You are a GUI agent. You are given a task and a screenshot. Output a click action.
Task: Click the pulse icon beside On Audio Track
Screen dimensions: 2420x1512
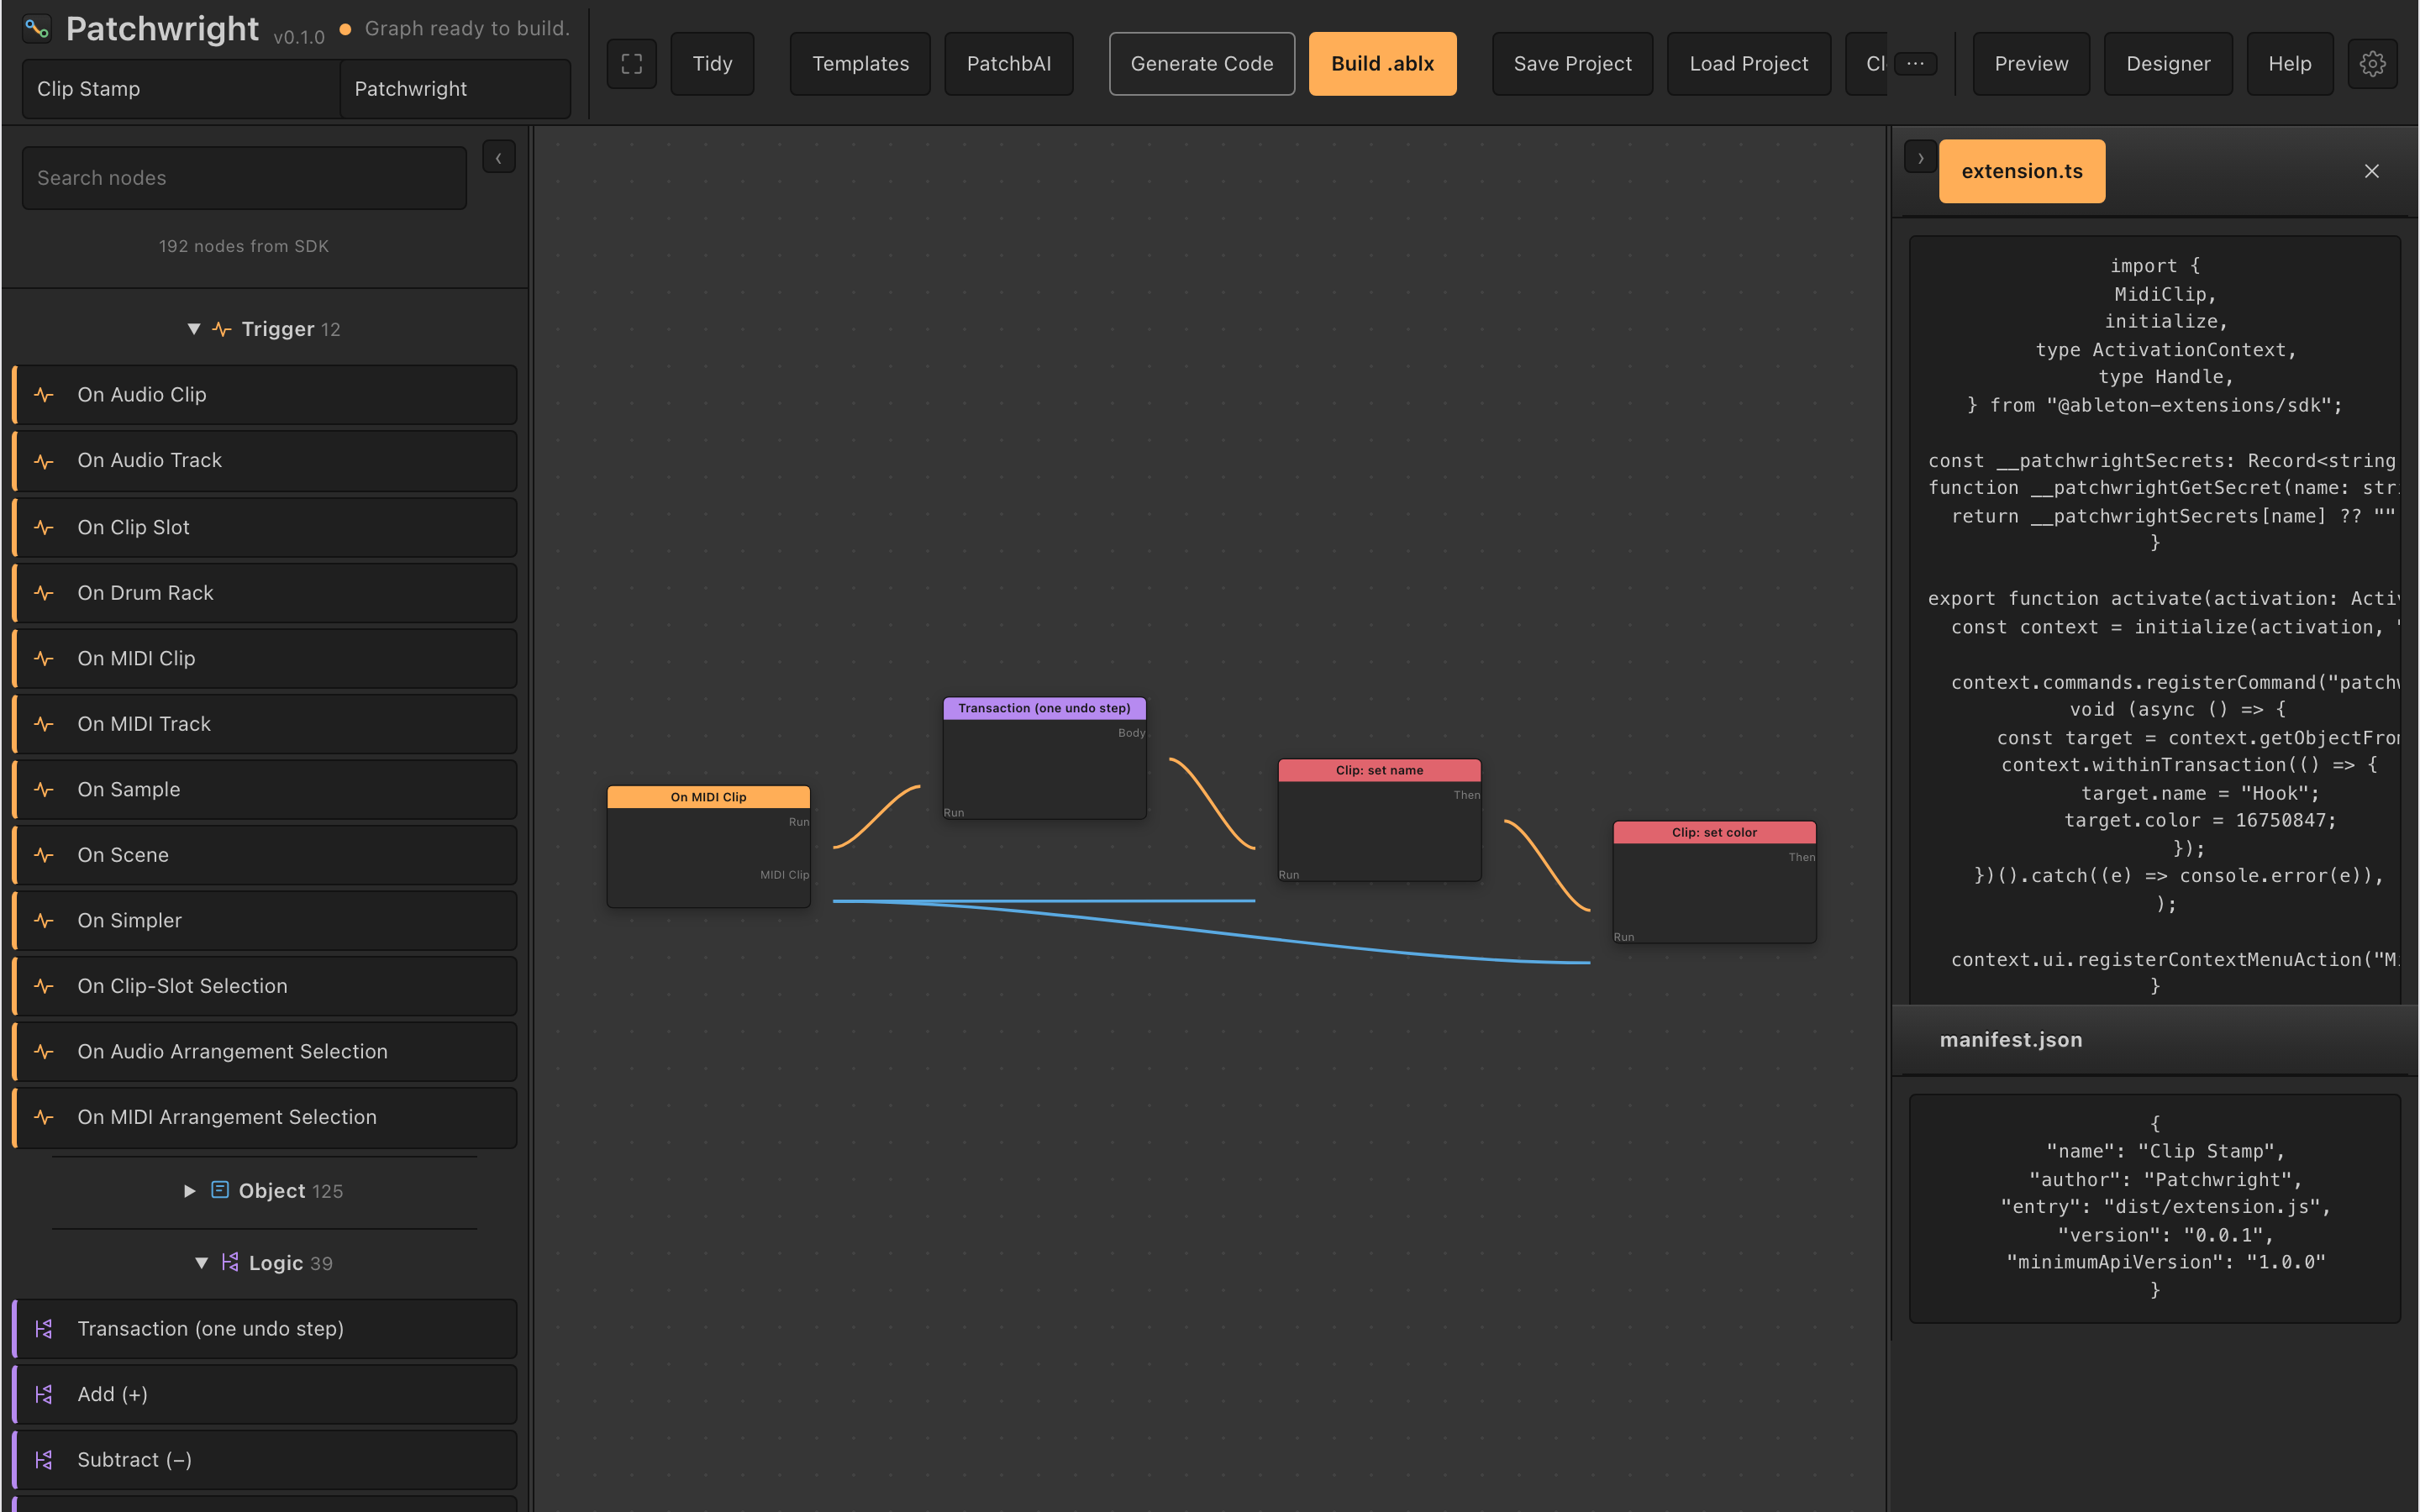tap(44, 461)
